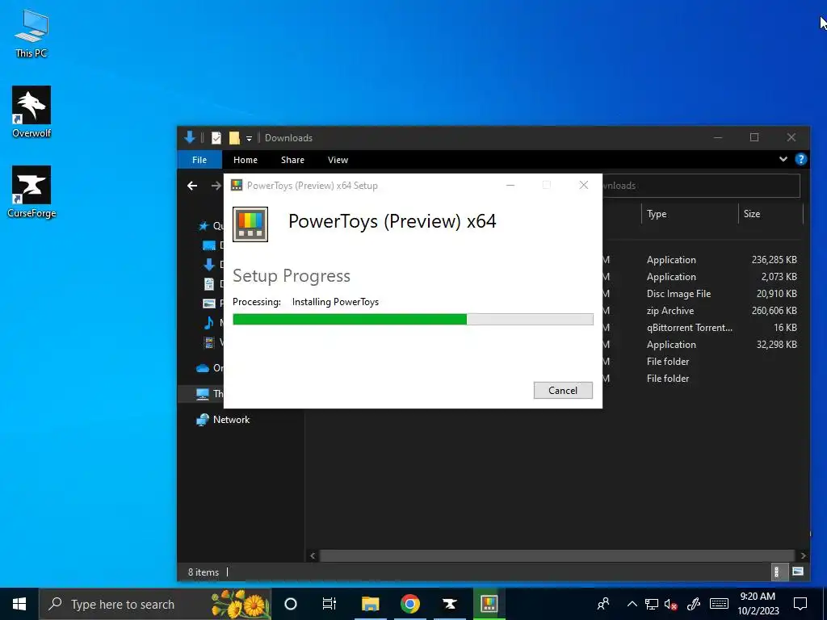Open Cortana from the taskbar
The width and height of the screenshot is (827, 620).
(x=290, y=604)
